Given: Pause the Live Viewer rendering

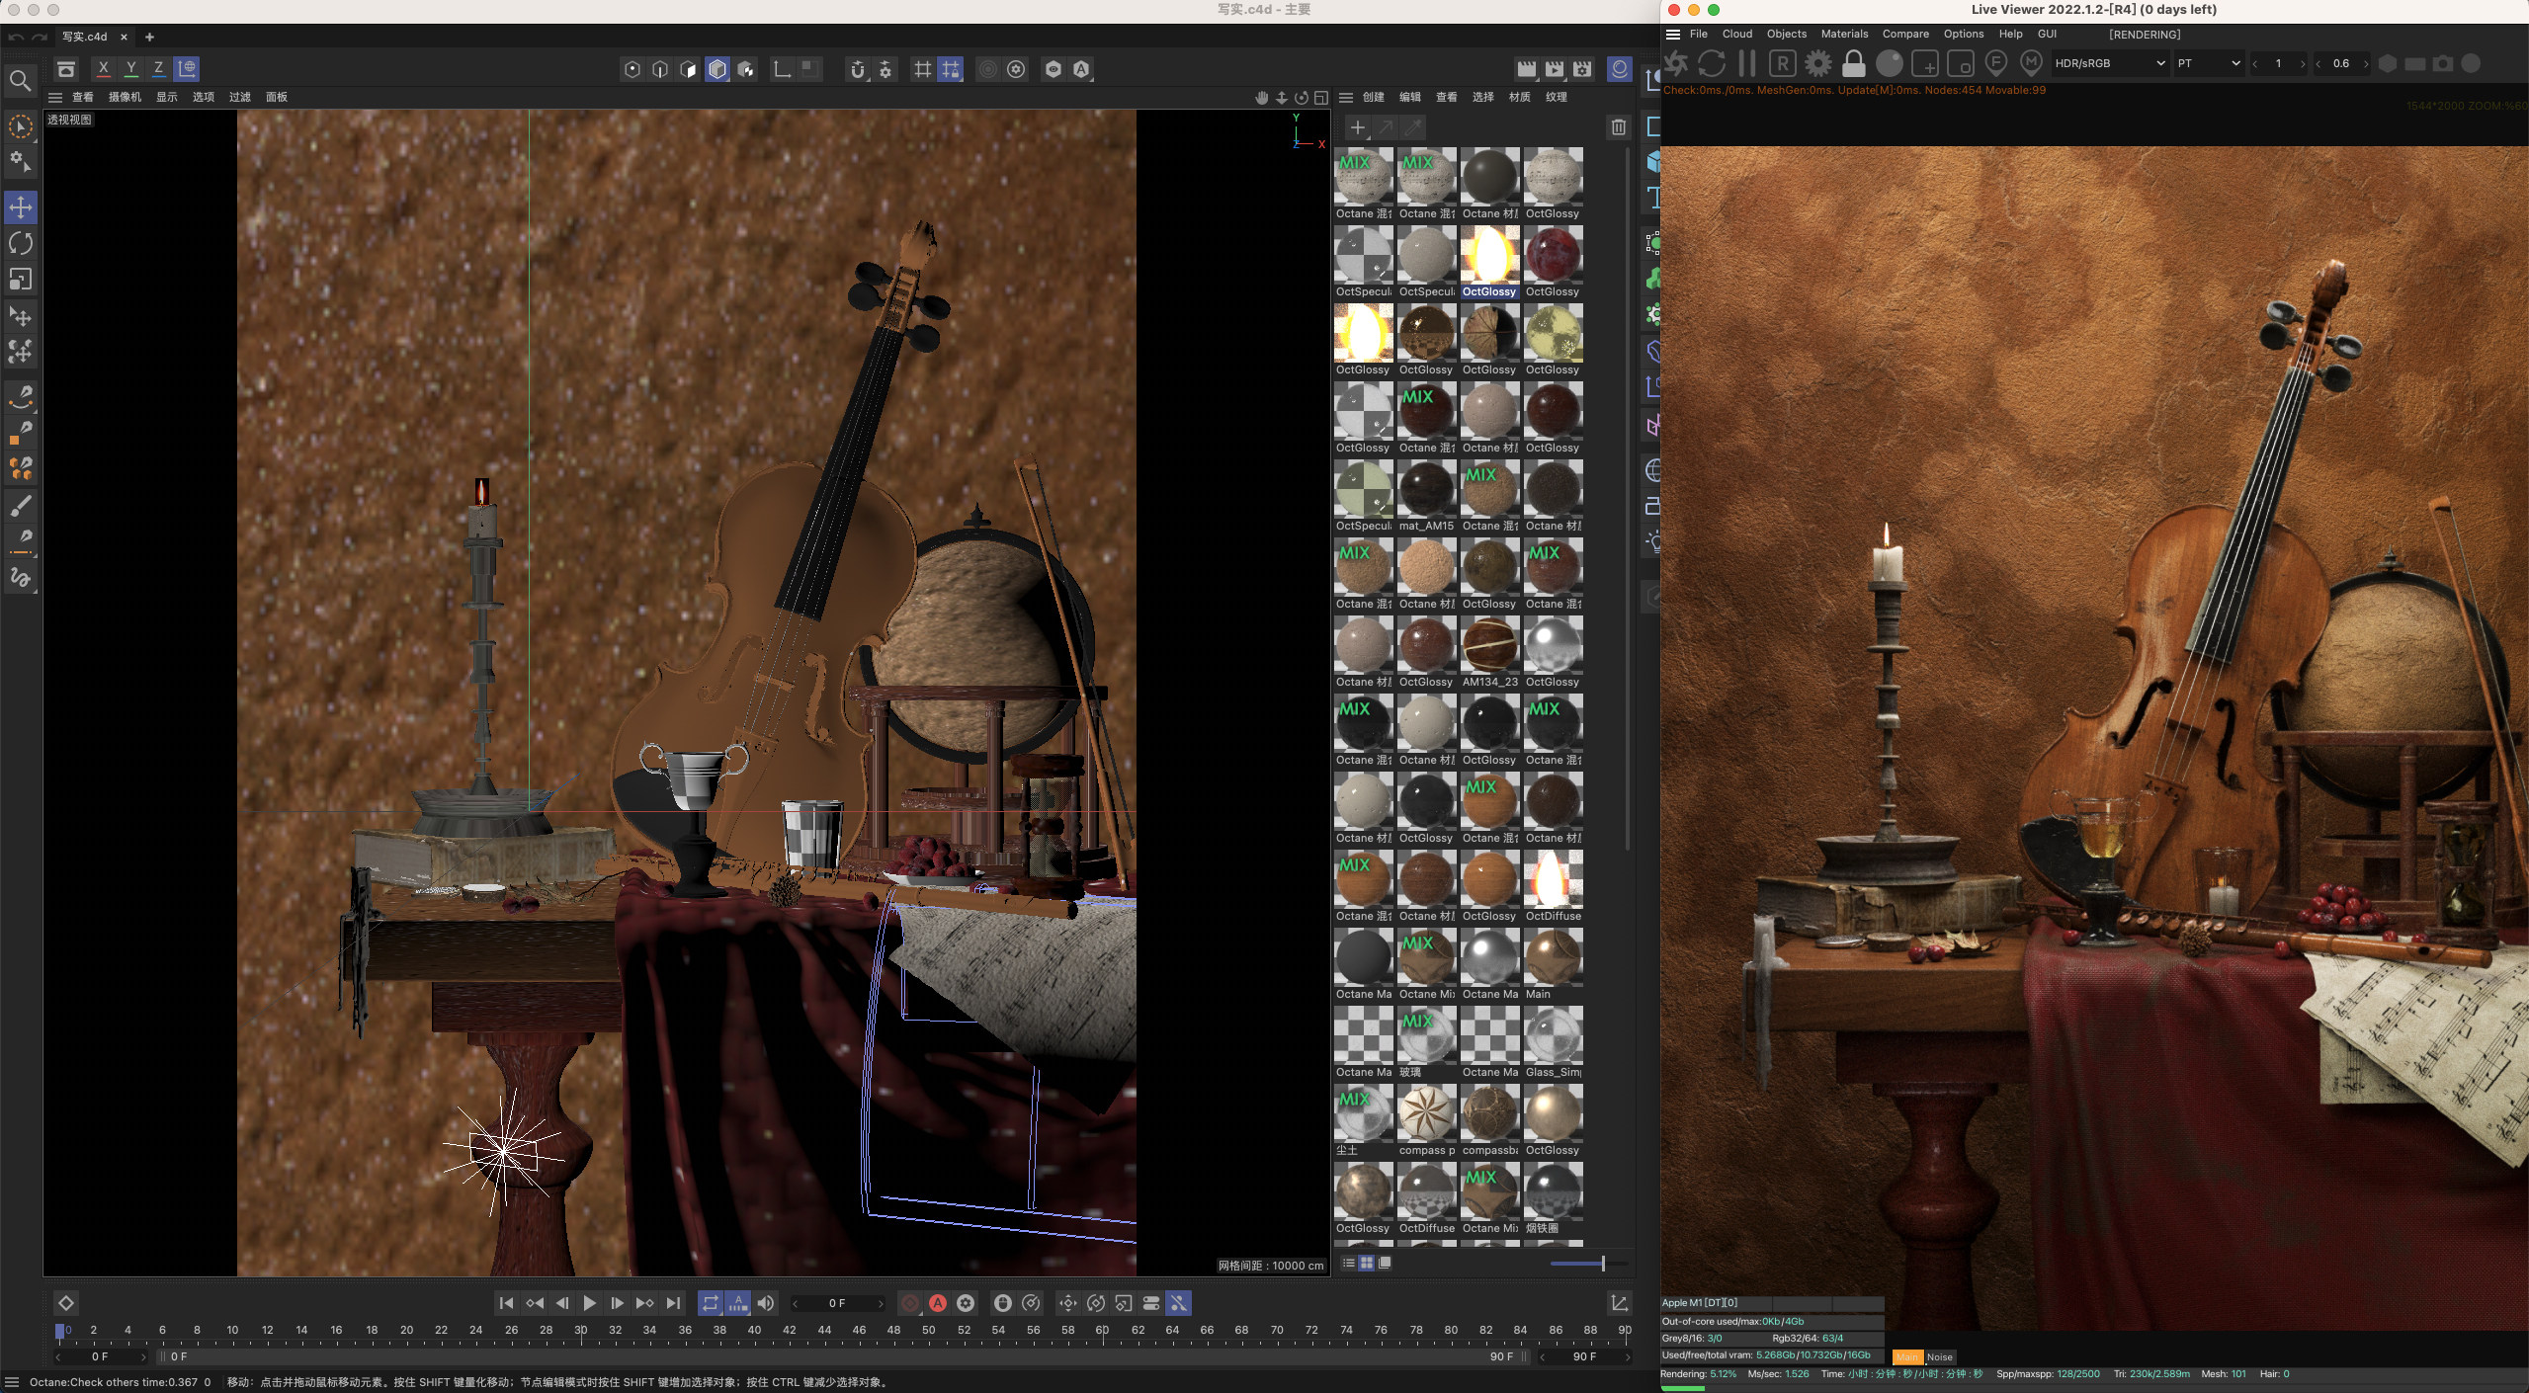Looking at the screenshot, I should tap(1746, 64).
